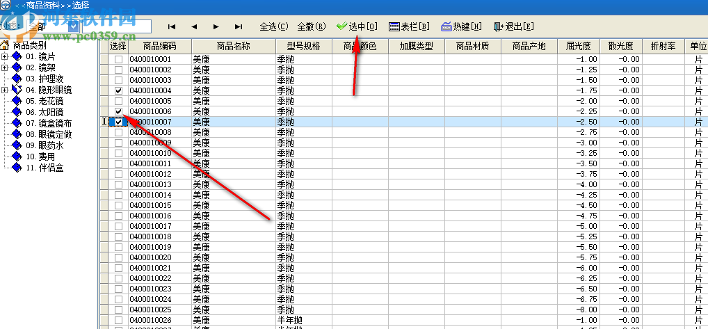
Task: Click the 商品名称 column header
Action: point(234,46)
